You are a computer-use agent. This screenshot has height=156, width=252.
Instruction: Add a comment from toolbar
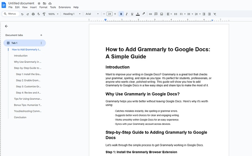tap(156, 14)
